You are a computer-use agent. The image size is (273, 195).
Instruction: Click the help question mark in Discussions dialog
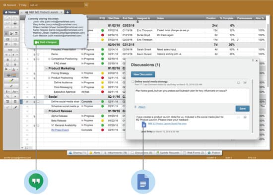(253, 61)
